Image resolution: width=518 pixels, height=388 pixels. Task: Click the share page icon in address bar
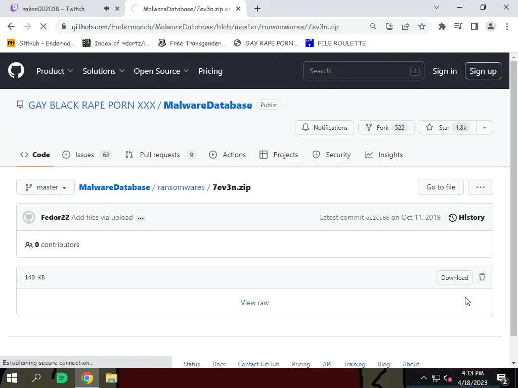pos(406,27)
